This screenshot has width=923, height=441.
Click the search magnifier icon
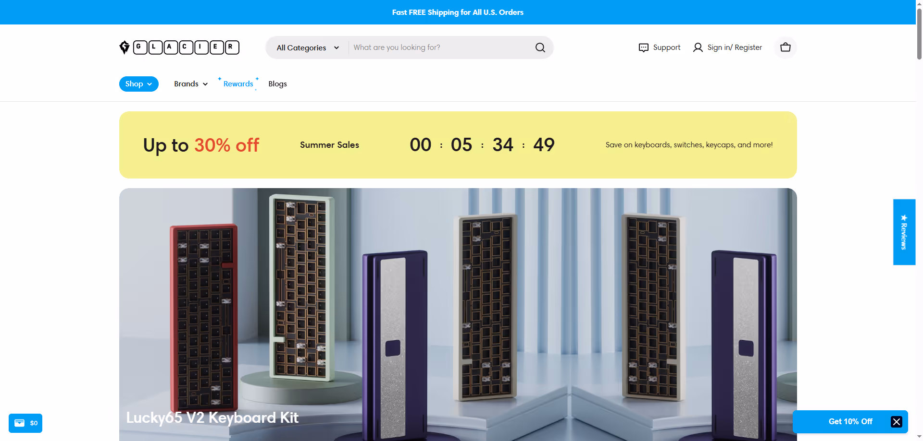[x=540, y=48]
